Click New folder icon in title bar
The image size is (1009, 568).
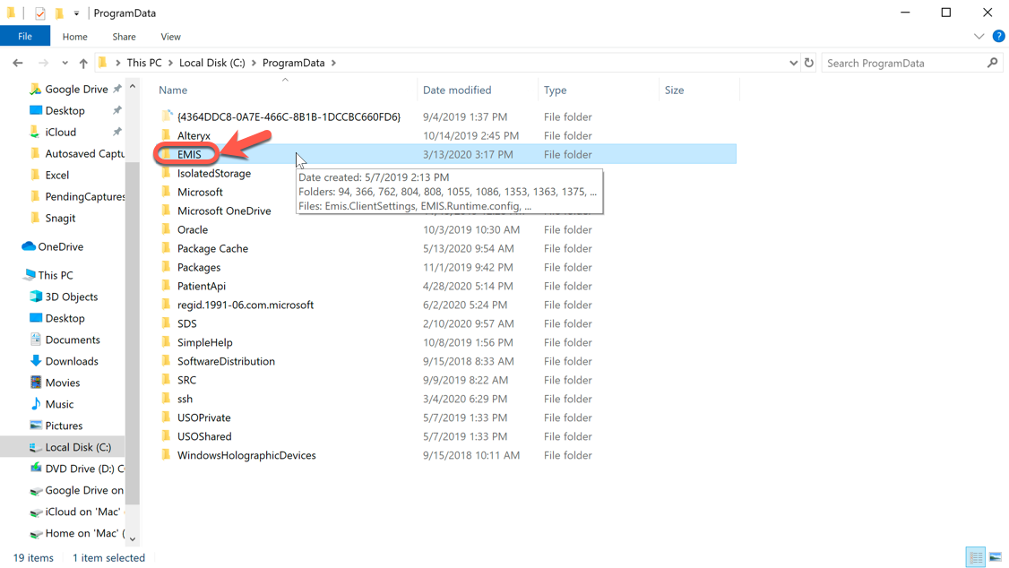(59, 13)
